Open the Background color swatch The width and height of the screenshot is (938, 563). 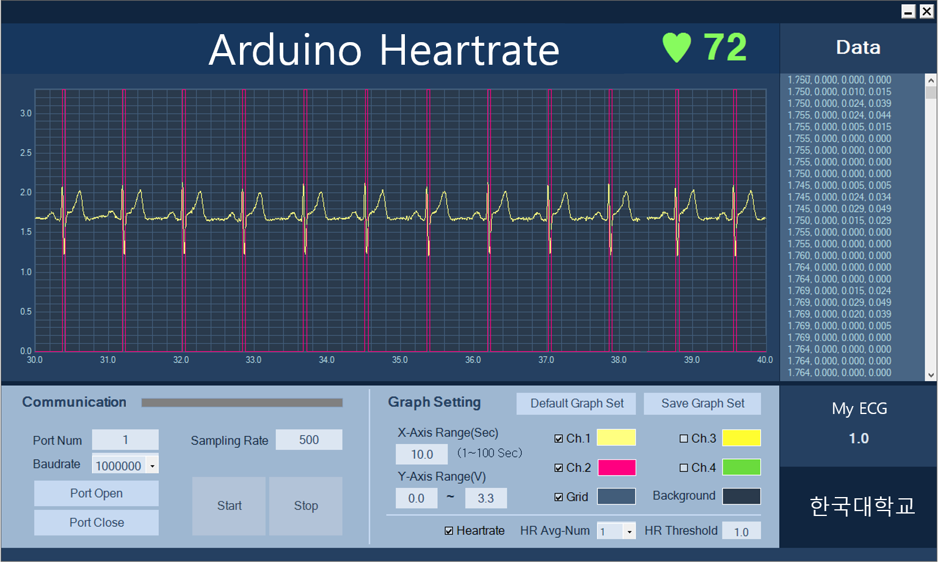click(x=740, y=496)
